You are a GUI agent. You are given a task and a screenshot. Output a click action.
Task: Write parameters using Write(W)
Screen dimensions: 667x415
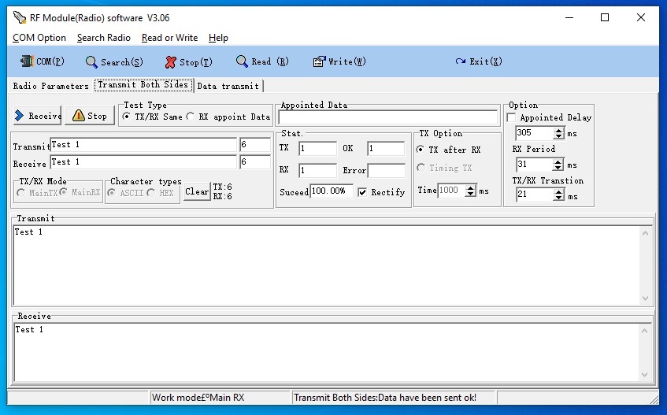coord(339,61)
